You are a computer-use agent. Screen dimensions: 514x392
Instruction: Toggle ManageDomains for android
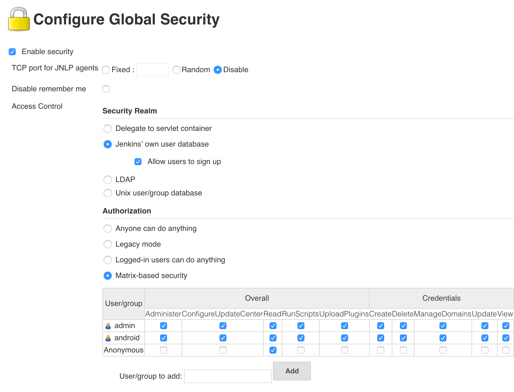(x=443, y=338)
